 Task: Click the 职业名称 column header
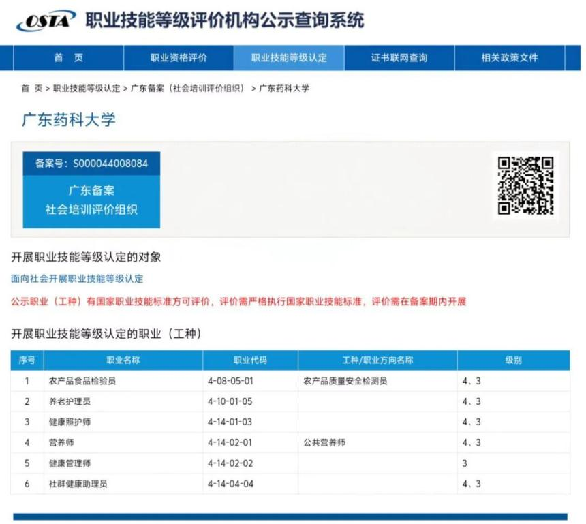123,360
